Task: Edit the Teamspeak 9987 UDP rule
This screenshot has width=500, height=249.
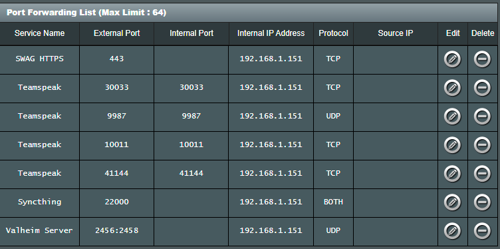Action: pos(452,117)
